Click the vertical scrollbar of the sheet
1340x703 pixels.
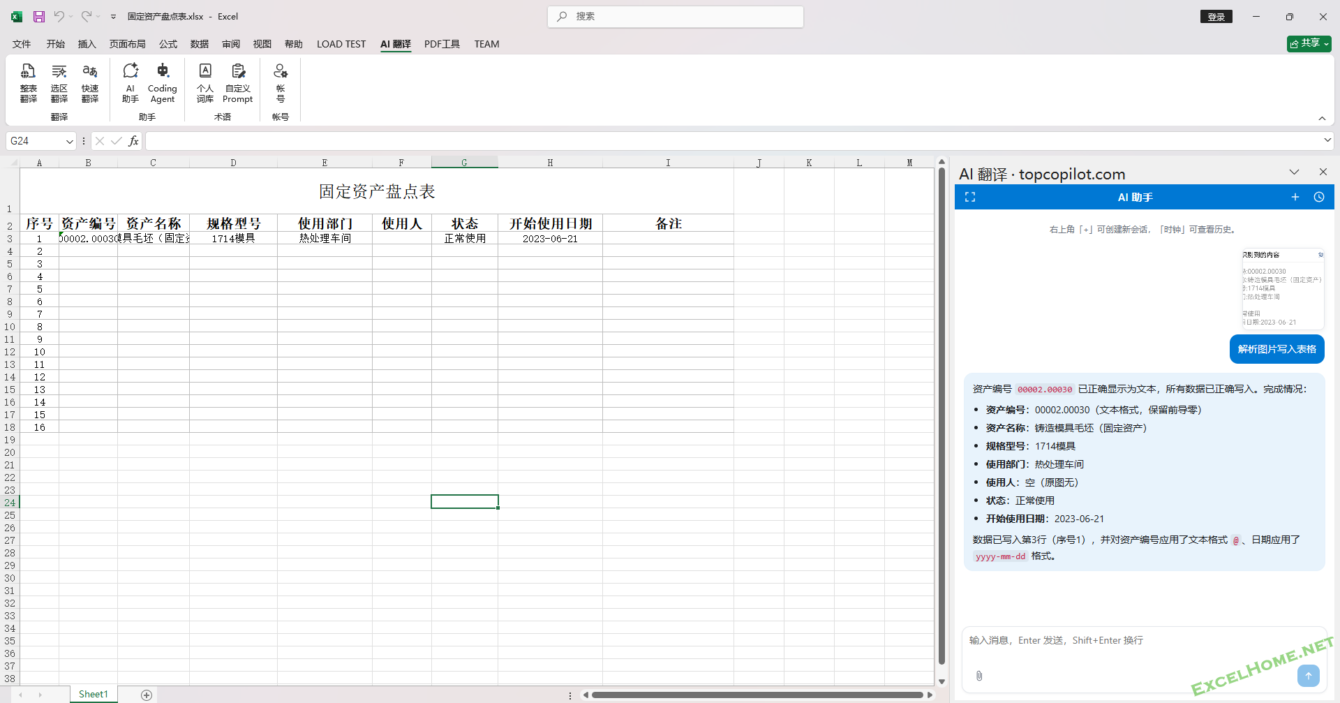[941, 415]
